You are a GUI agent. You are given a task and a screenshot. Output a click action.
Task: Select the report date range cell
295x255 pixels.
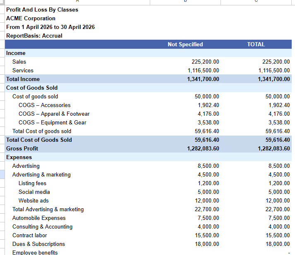(77, 27)
